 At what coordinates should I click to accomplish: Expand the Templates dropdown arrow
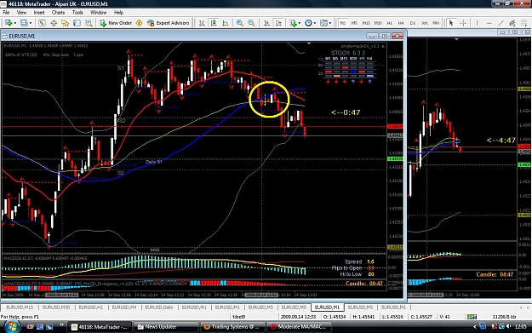point(330,23)
